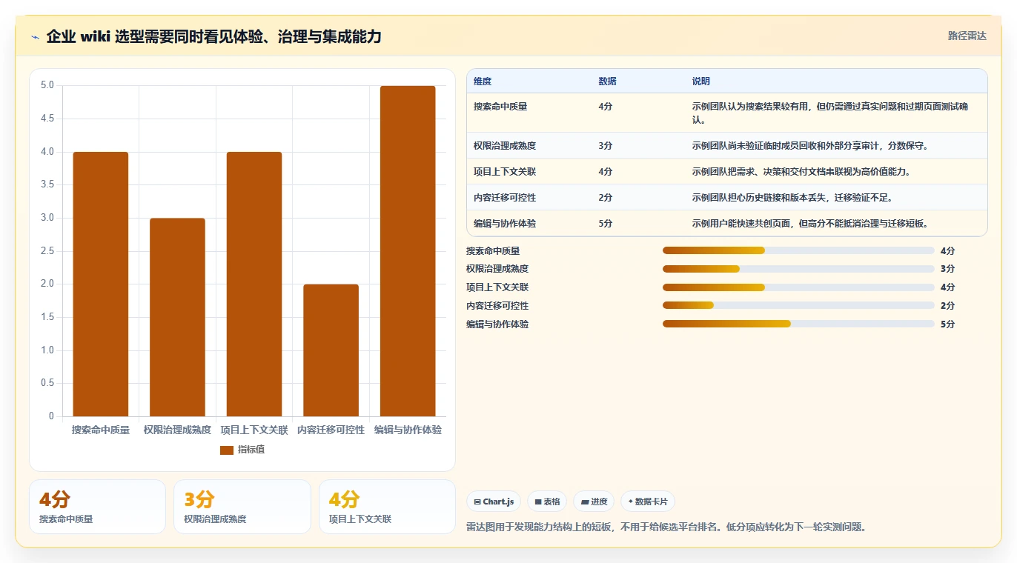
Task: Click the 搜索命中质量 bar in the chart
Action: click(101, 284)
